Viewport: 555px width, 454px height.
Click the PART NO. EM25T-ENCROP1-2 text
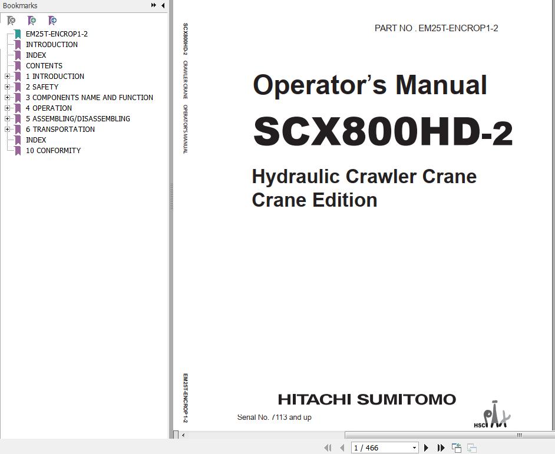436,28
